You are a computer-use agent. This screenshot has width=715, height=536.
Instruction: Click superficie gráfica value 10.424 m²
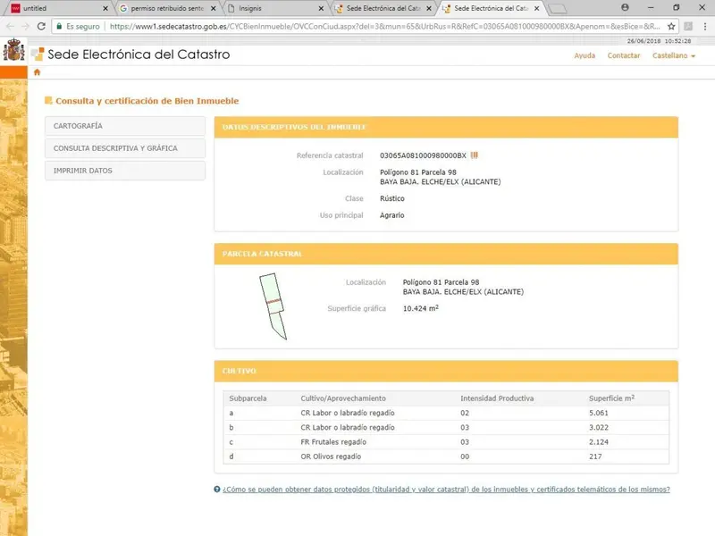click(x=420, y=308)
